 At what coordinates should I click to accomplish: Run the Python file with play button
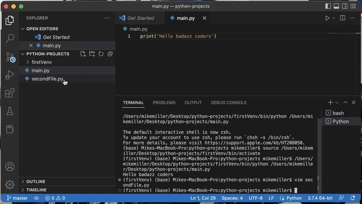coord(327,18)
